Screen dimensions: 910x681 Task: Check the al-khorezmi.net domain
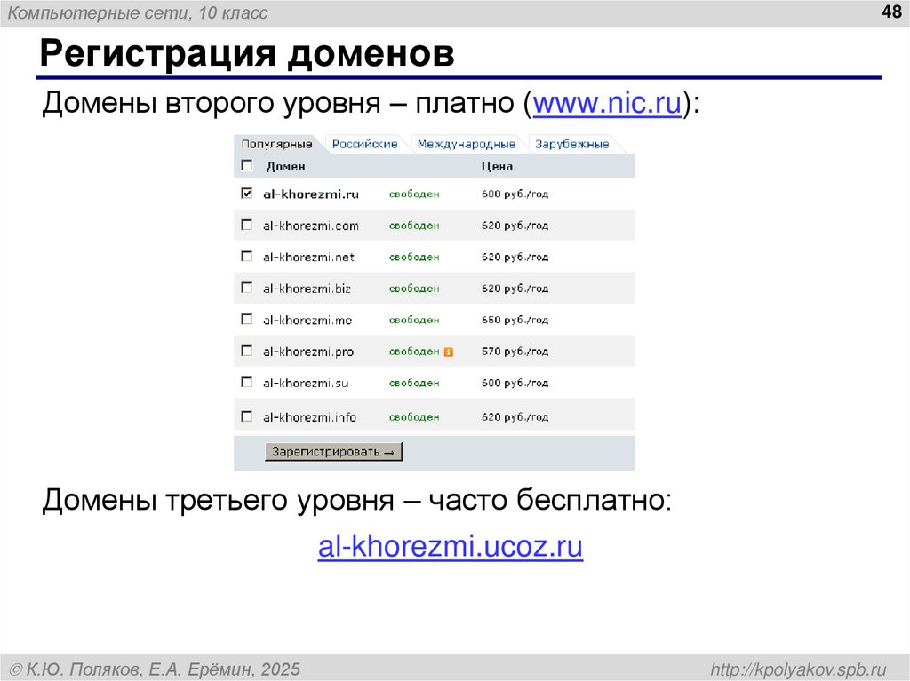tap(246, 257)
